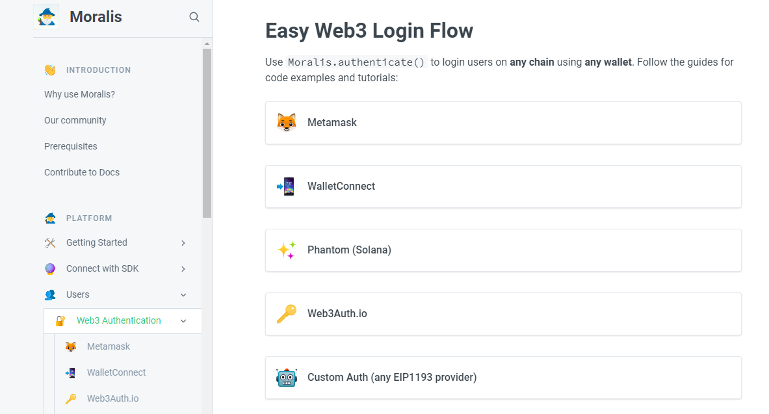Open Prerequisites in the sidebar
The height and width of the screenshot is (414, 769).
(x=70, y=146)
